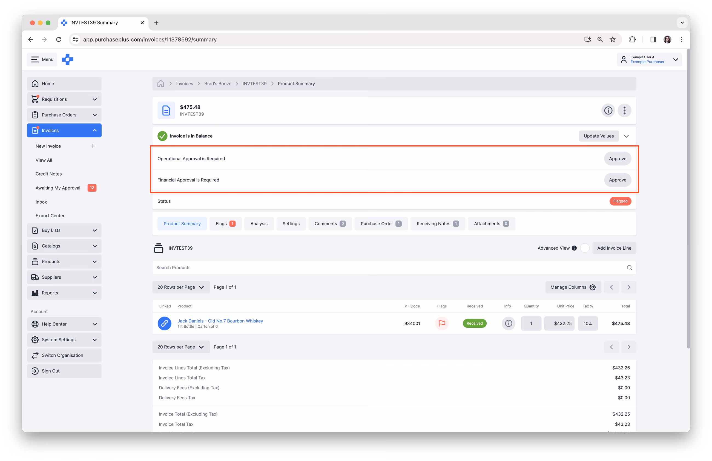The height and width of the screenshot is (461, 712).
Task: Click the browser zoom magnifier icon
Action: pos(600,39)
